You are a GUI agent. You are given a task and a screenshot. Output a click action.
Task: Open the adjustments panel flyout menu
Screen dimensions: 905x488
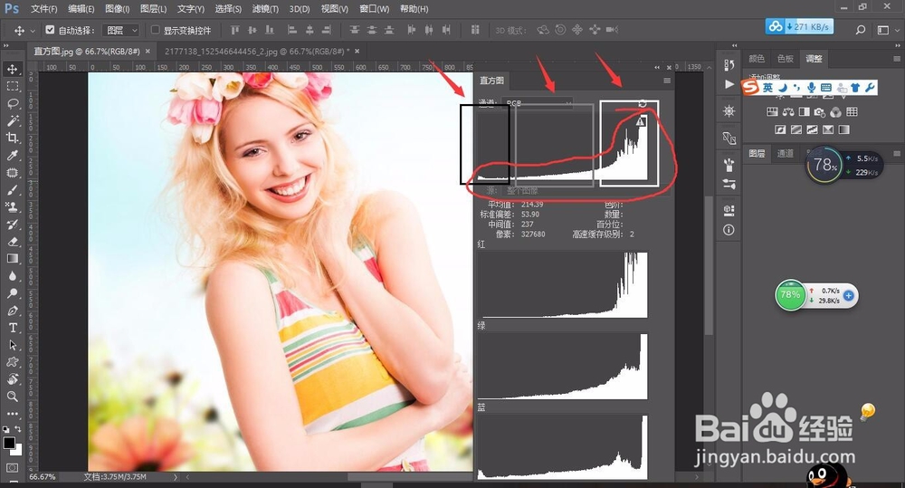coord(897,58)
